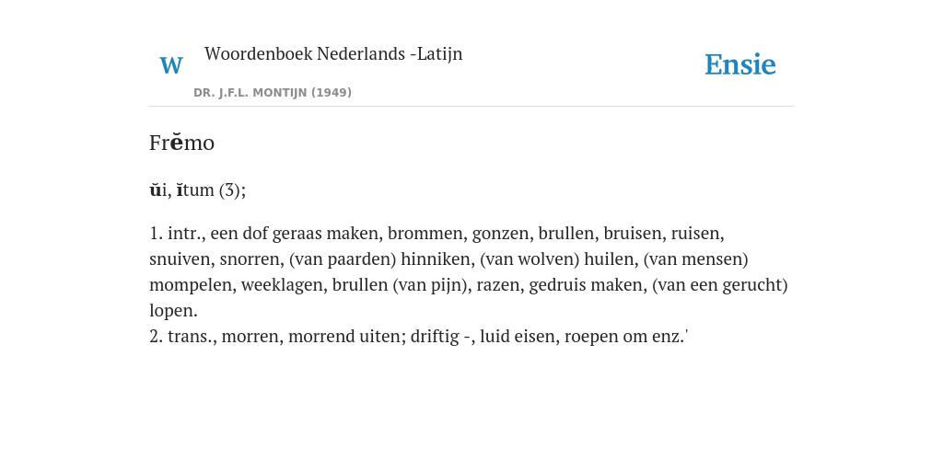Open the Ensie logo link
This screenshot has height=471, width=943.
[x=739, y=64]
